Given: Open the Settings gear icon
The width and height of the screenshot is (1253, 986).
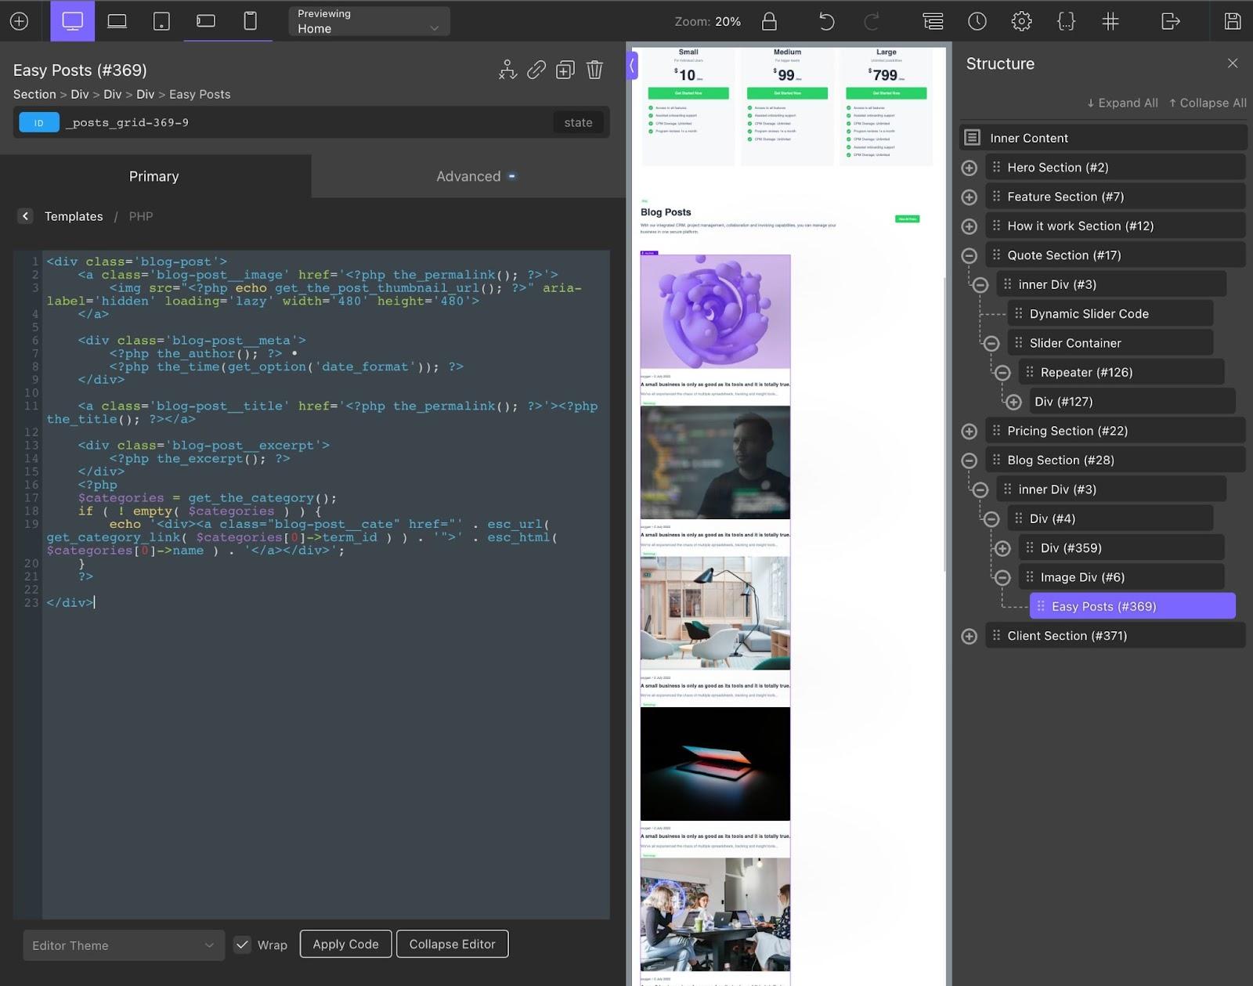Looking at the screenshot, I should [1021, 21].
